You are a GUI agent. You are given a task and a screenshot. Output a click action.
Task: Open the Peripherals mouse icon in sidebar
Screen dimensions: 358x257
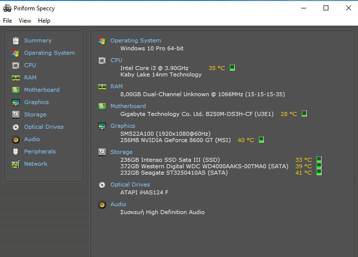16,152
